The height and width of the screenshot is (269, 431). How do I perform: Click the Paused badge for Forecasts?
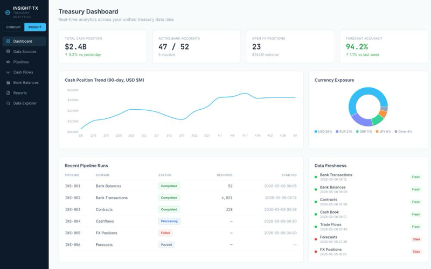point(166,245)
